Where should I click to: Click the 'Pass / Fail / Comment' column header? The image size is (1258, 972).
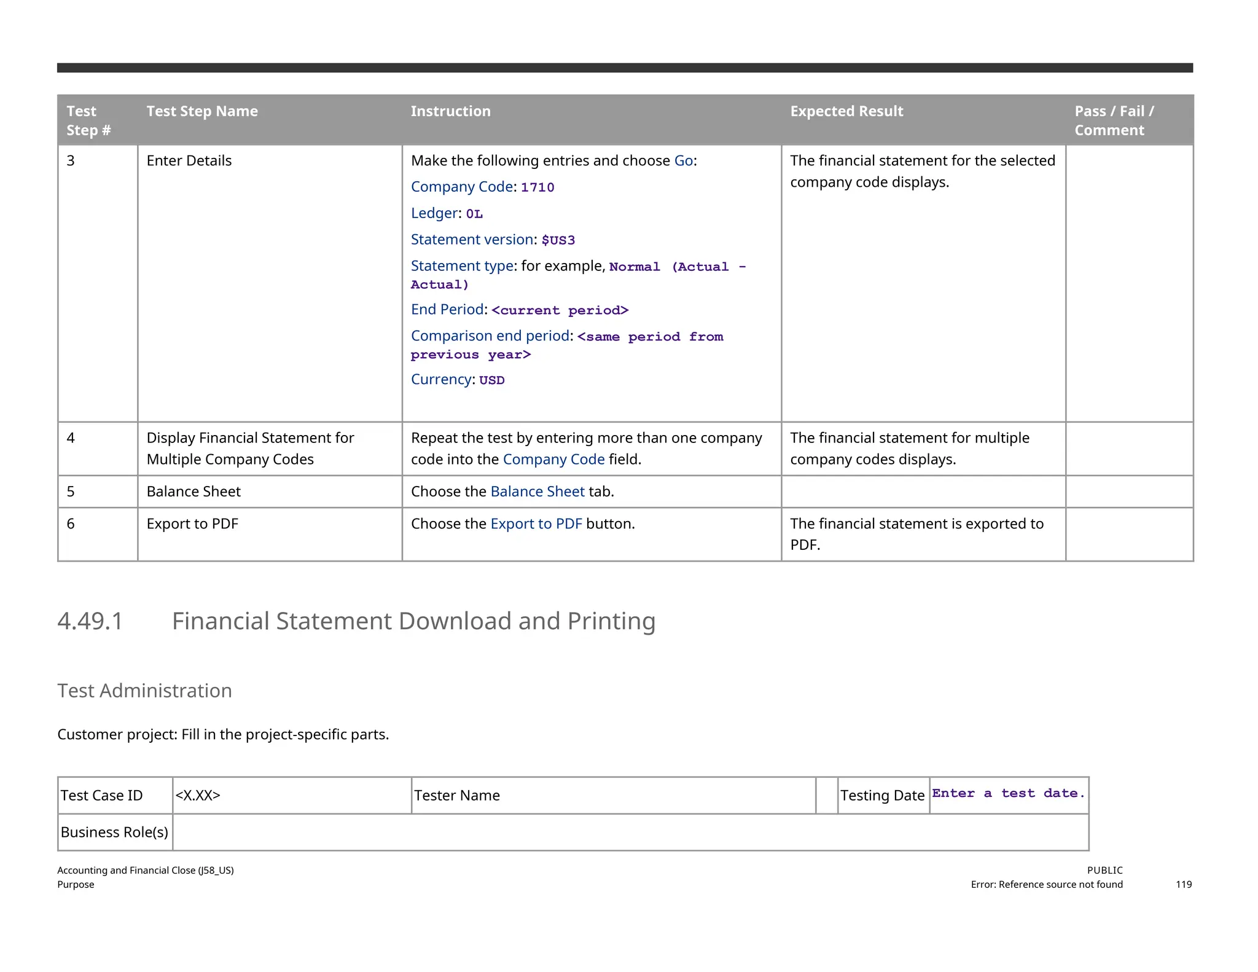[1113, 120]
